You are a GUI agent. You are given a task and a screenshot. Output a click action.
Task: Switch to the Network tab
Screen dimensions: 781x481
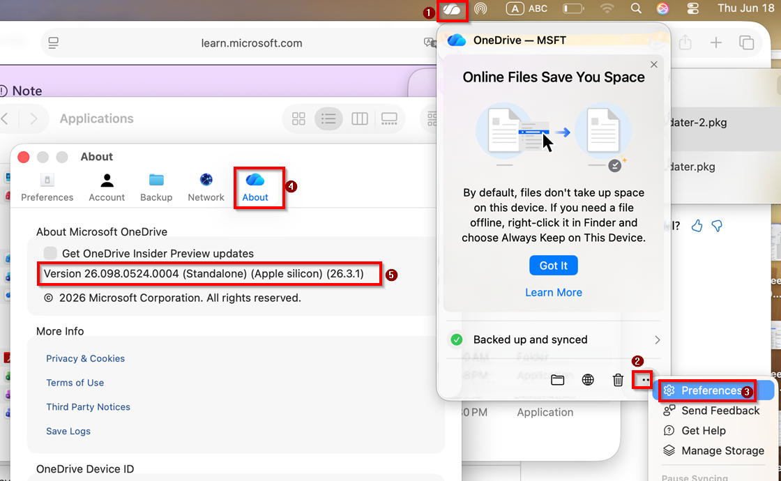206,188
